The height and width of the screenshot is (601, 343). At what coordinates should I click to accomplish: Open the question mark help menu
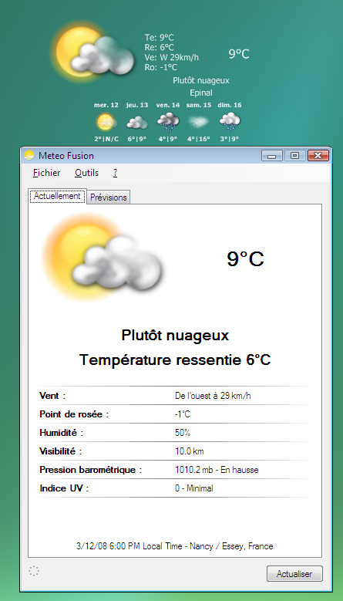click(115, 173)
